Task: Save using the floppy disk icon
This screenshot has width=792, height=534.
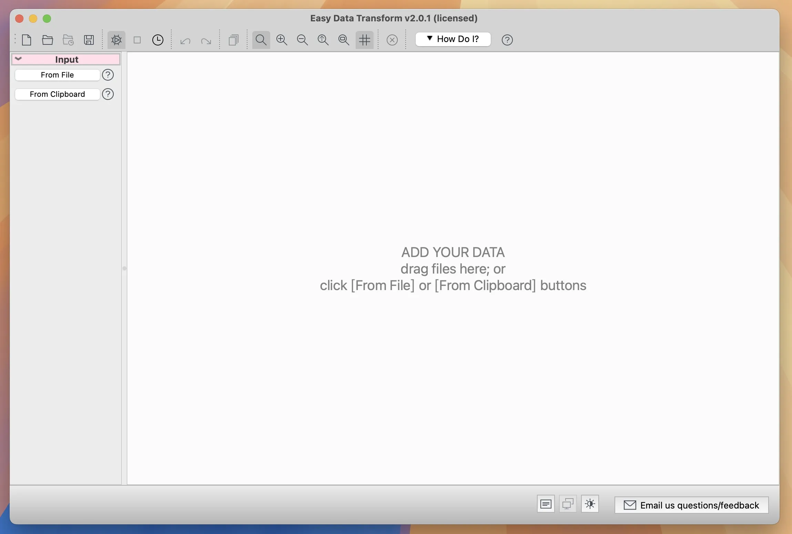Action: [x=89, y=40]
